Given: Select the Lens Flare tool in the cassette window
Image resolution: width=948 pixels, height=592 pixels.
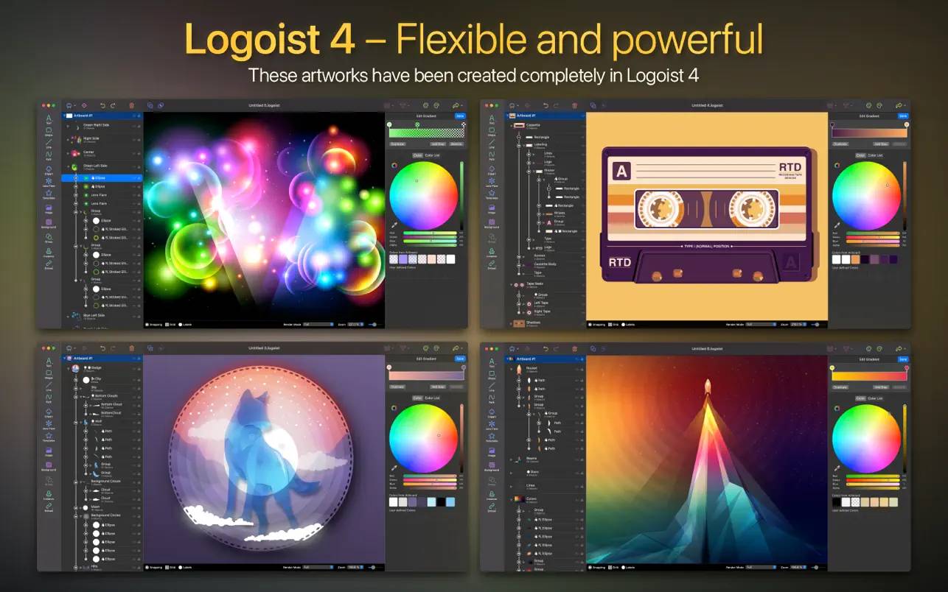Looking at the screenshot, I should click(491, 182).
